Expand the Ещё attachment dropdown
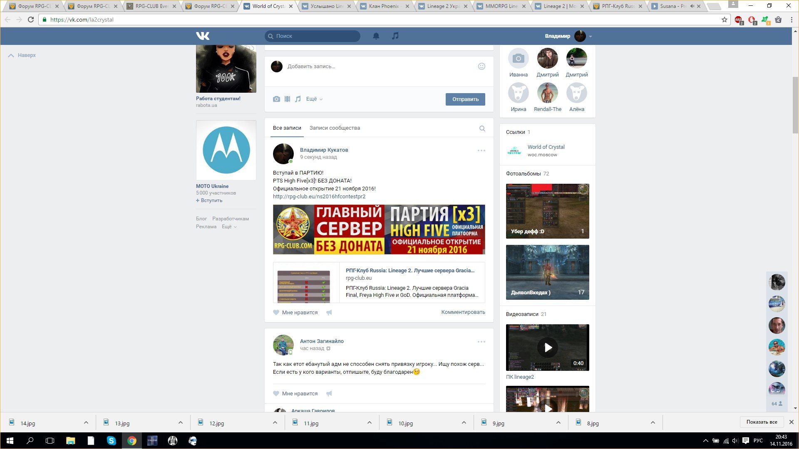The width and height of the screenshot is (799, 449). pos(314,99)
